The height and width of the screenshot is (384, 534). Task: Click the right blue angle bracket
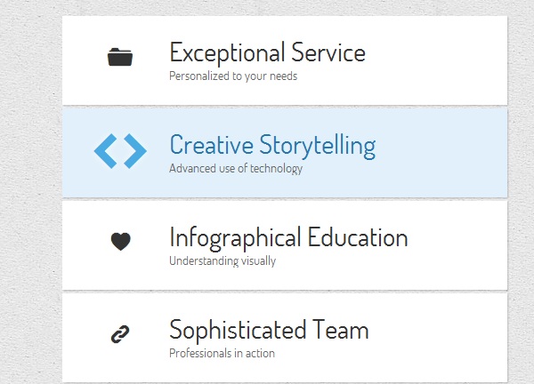134,151
